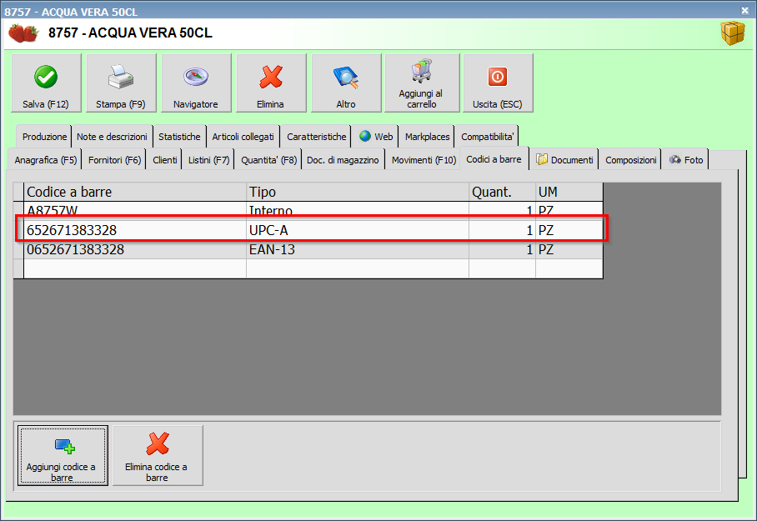Open the Web tab with globe
The height and width of the screenshot is (521, 757).
[x=376, y=137]
